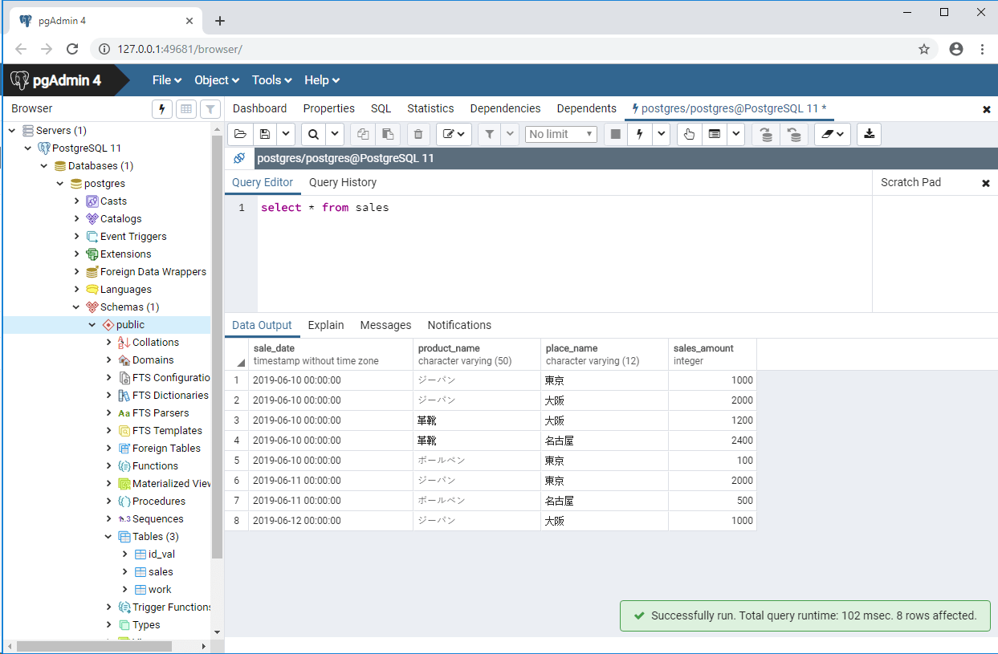Open the No limit rows combo box
The height and width of the screenshot is (654, 998).
pos(561,134)
